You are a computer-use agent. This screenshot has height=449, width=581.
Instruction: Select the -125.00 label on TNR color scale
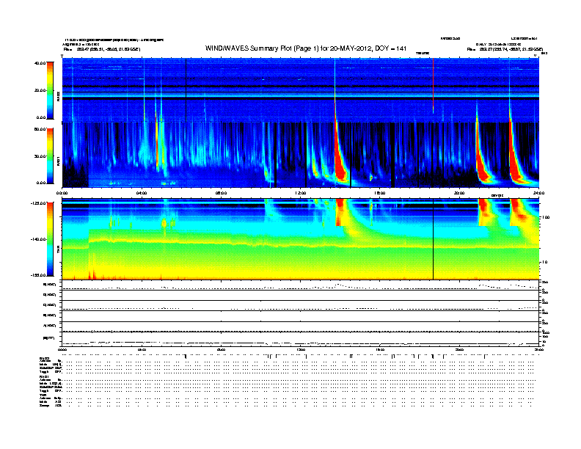coord(39,203)
